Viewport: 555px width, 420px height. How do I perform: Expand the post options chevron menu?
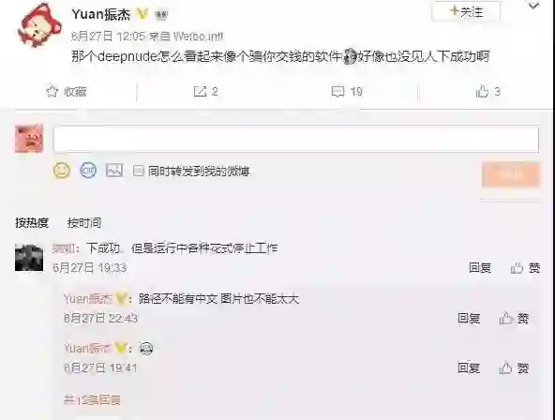[x=533, y=6]
